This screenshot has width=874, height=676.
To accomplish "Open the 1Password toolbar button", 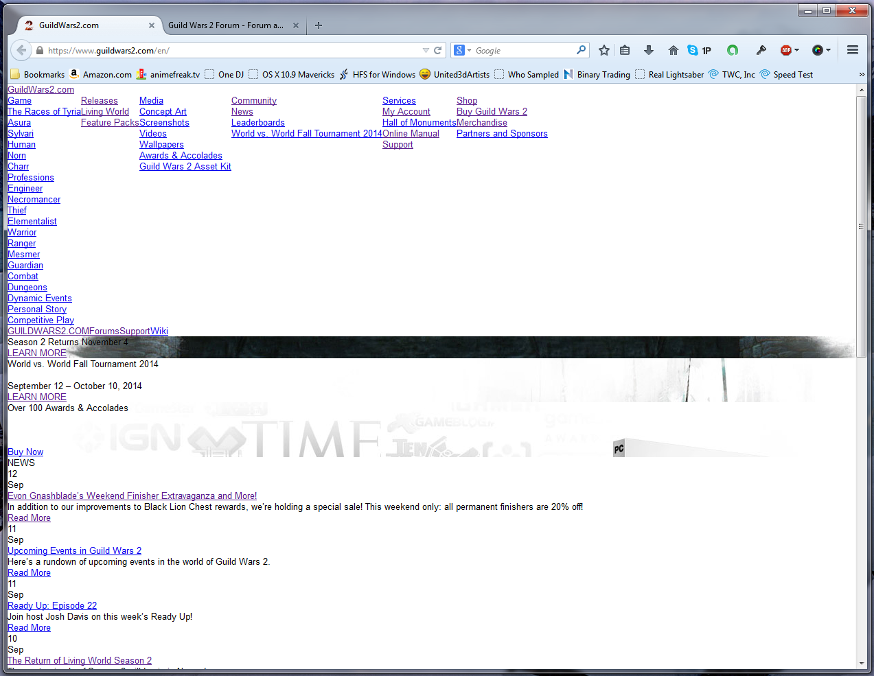I will pyautogui.click(x=706, y=50).
